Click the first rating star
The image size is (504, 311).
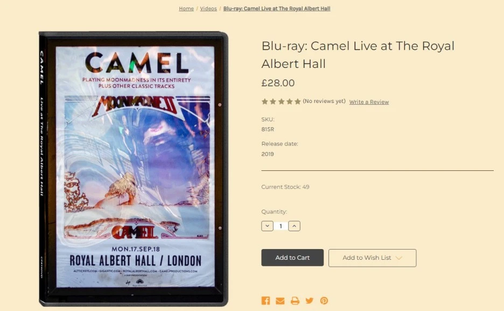tap(264, 102)
